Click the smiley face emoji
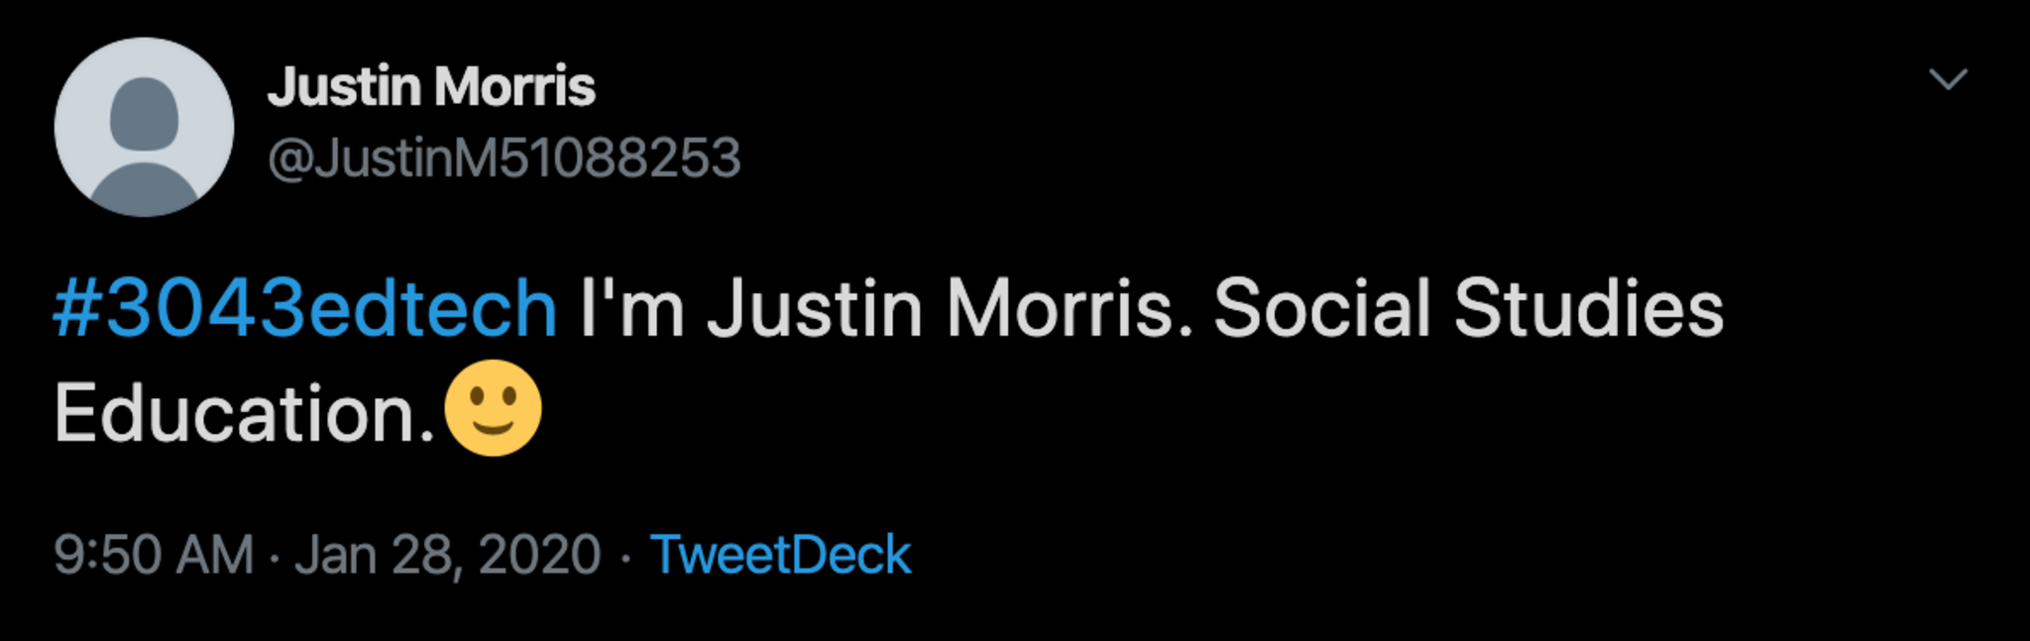This screenshot has height=641, width=2030. click(493, 408)
